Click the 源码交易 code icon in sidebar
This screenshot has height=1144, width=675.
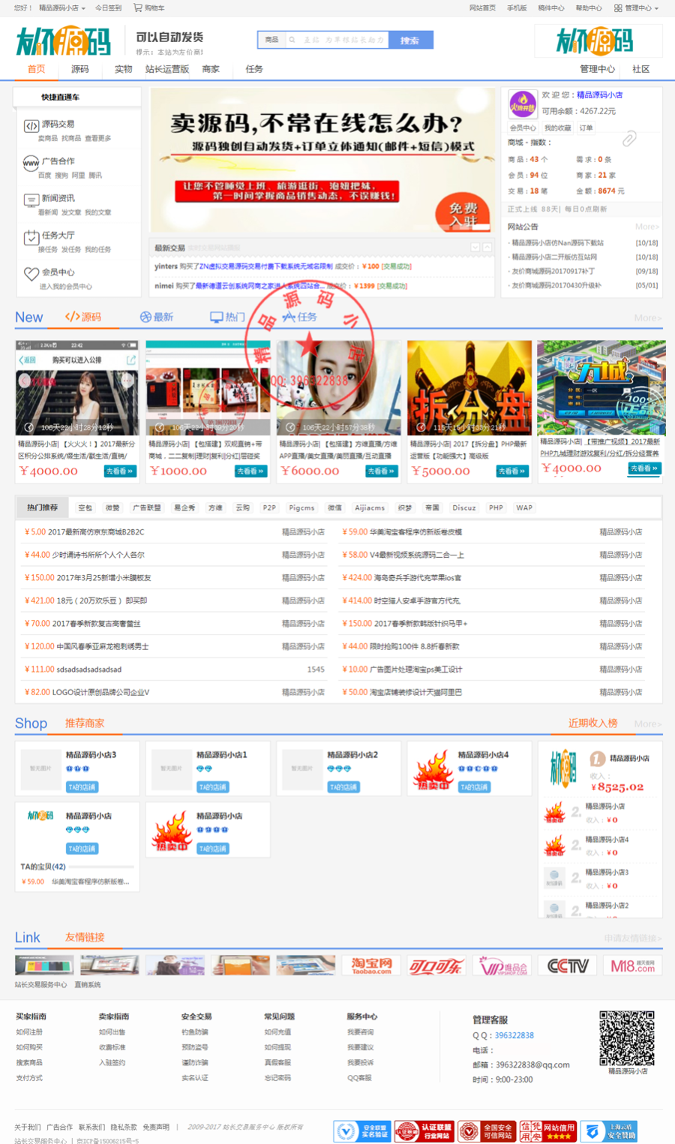(x=31, y=126)
